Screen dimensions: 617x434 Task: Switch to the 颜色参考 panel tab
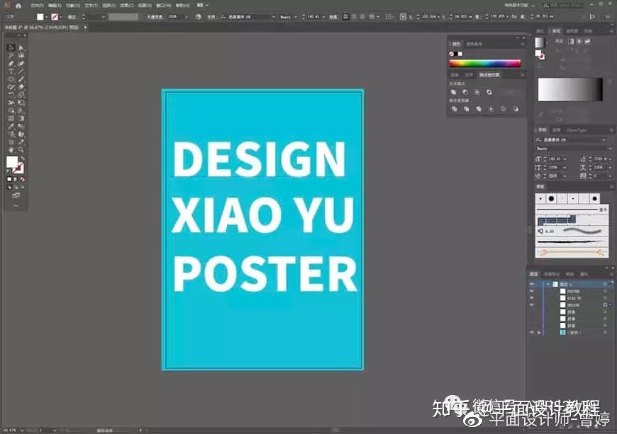[472, 43]
